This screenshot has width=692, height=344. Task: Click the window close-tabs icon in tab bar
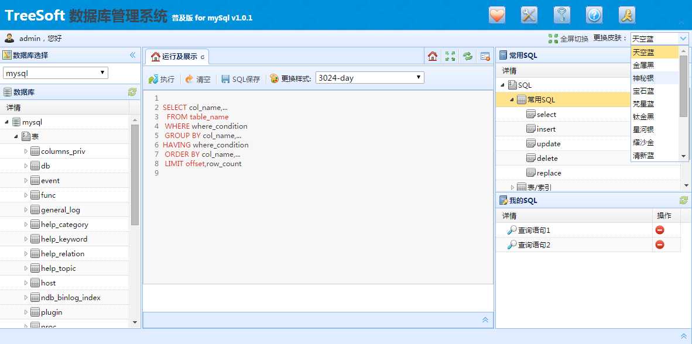click(485, 56)
